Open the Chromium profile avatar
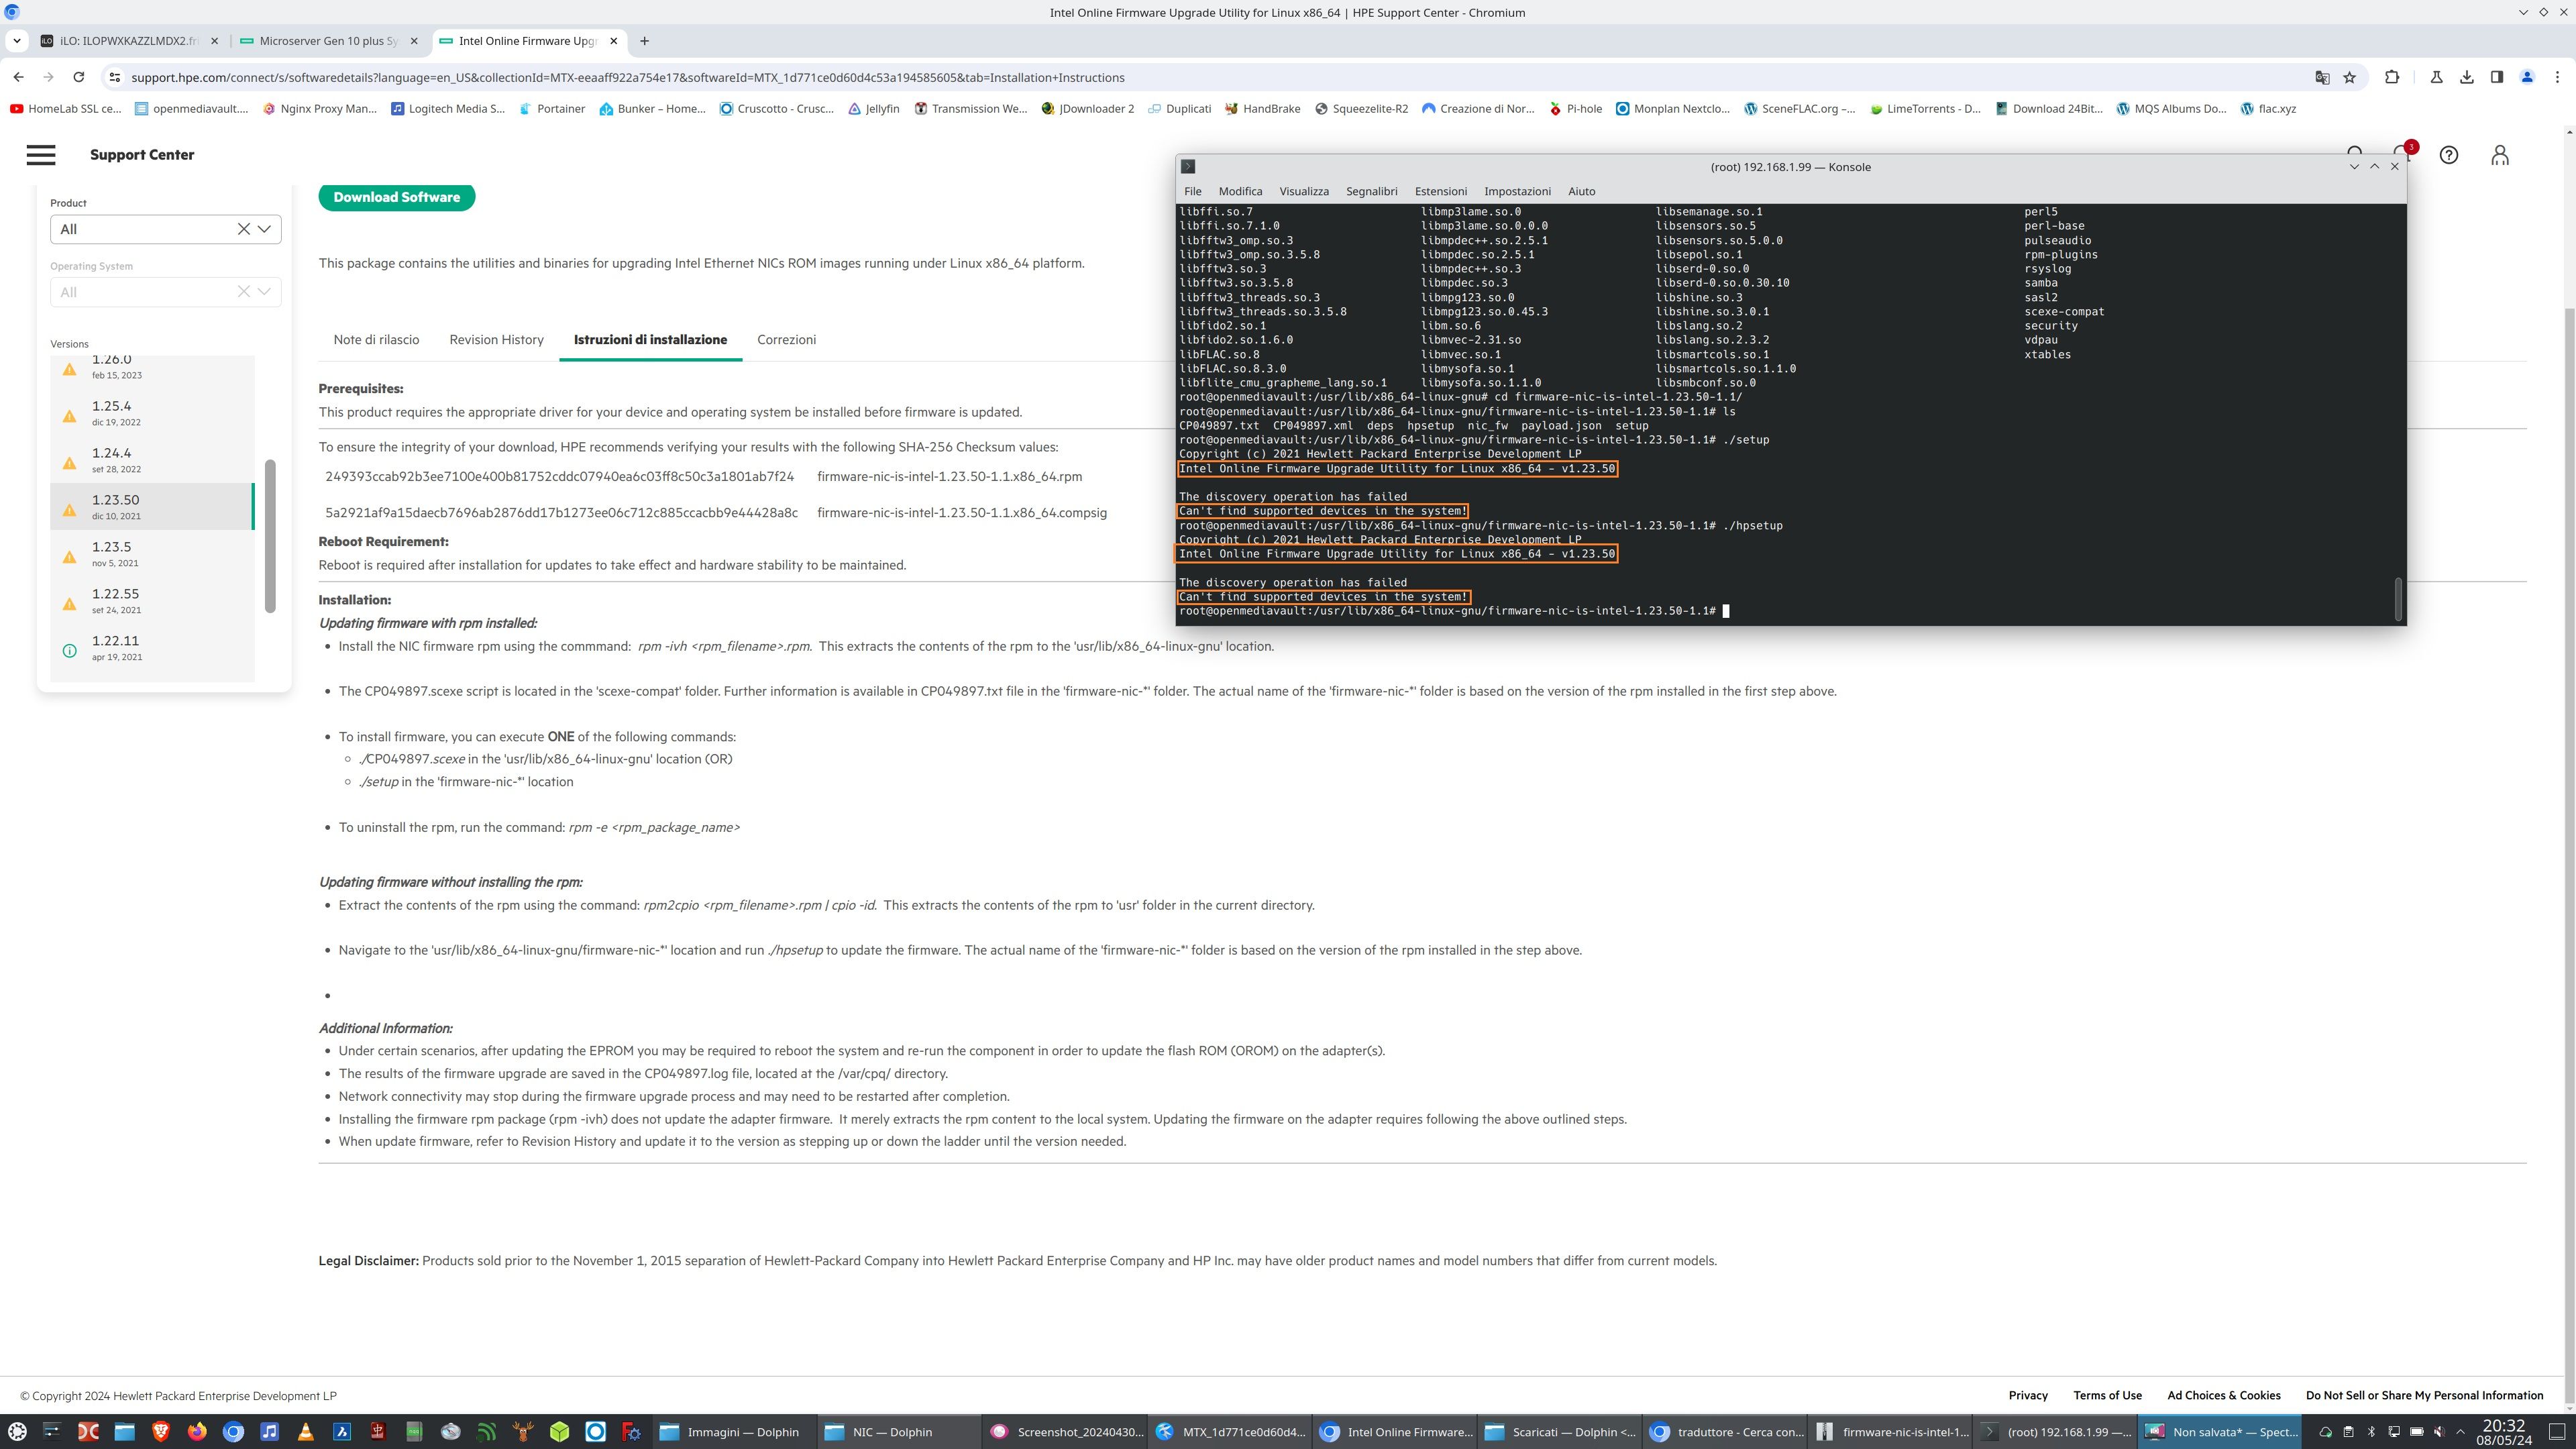Screen dimensions: 2576x1449 tap(2527, 77)
